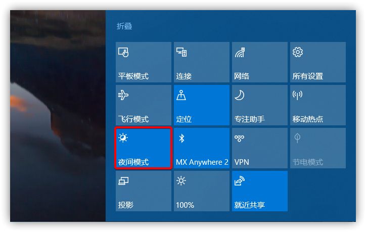Open All Settings via gear icon
The height and width of the screenshot is (232, 366).
298,52
